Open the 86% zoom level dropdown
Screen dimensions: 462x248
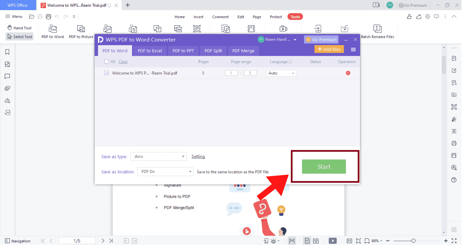tap(377, 241)
